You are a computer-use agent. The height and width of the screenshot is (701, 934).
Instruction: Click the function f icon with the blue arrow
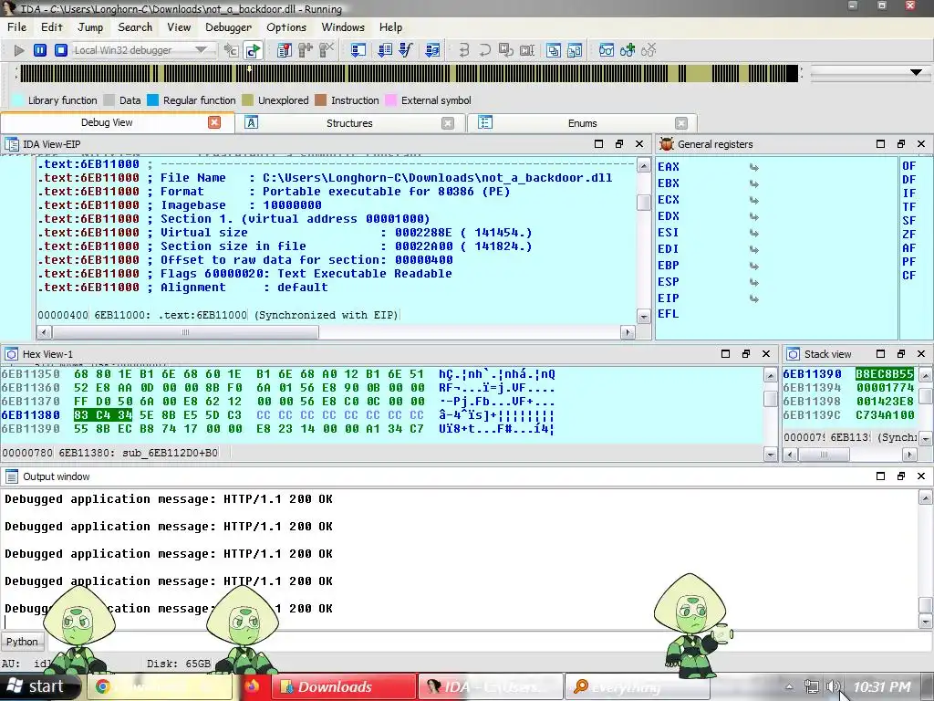(x=406, y=50)
